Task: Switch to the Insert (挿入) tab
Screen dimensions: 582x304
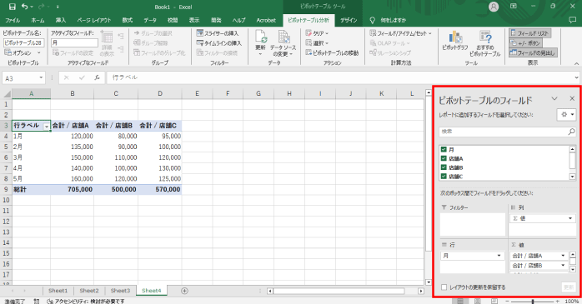Action: pyautogui.click(x=61, y=20)
